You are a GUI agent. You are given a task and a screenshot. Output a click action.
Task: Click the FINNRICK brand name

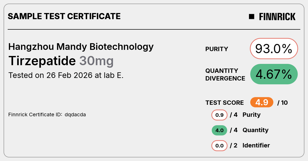[x=277, y=17]
